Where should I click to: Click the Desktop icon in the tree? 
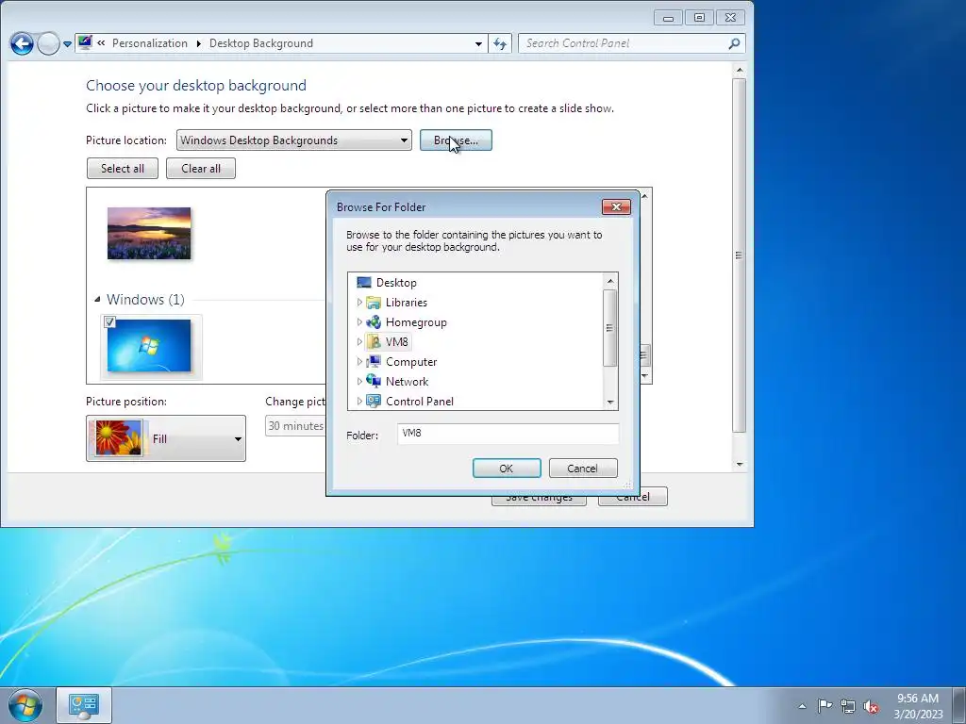point(364,283)
